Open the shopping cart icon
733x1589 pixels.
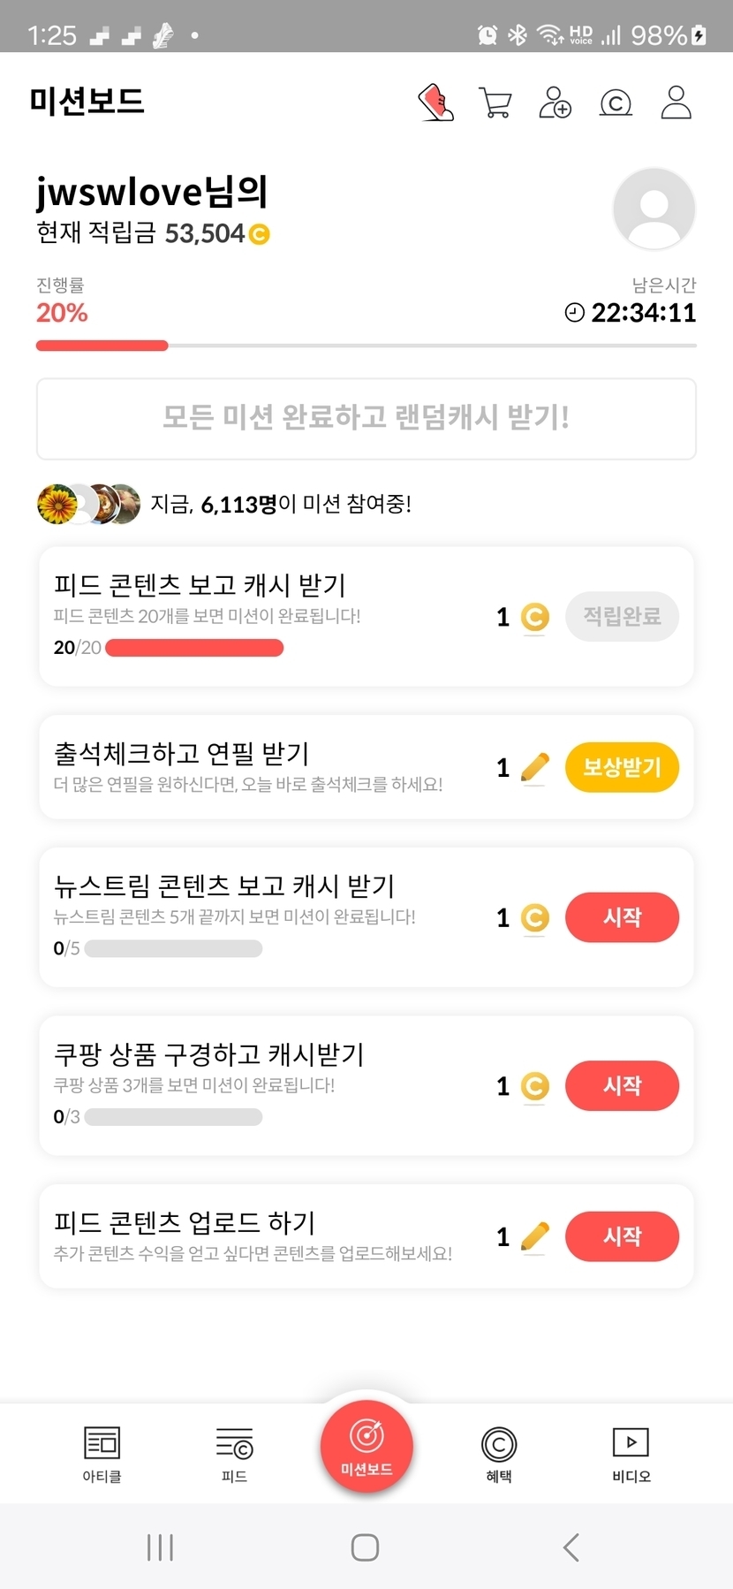tap(495, 103)
